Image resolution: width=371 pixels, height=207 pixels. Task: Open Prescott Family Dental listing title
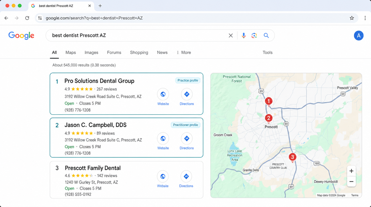[93, 168]
